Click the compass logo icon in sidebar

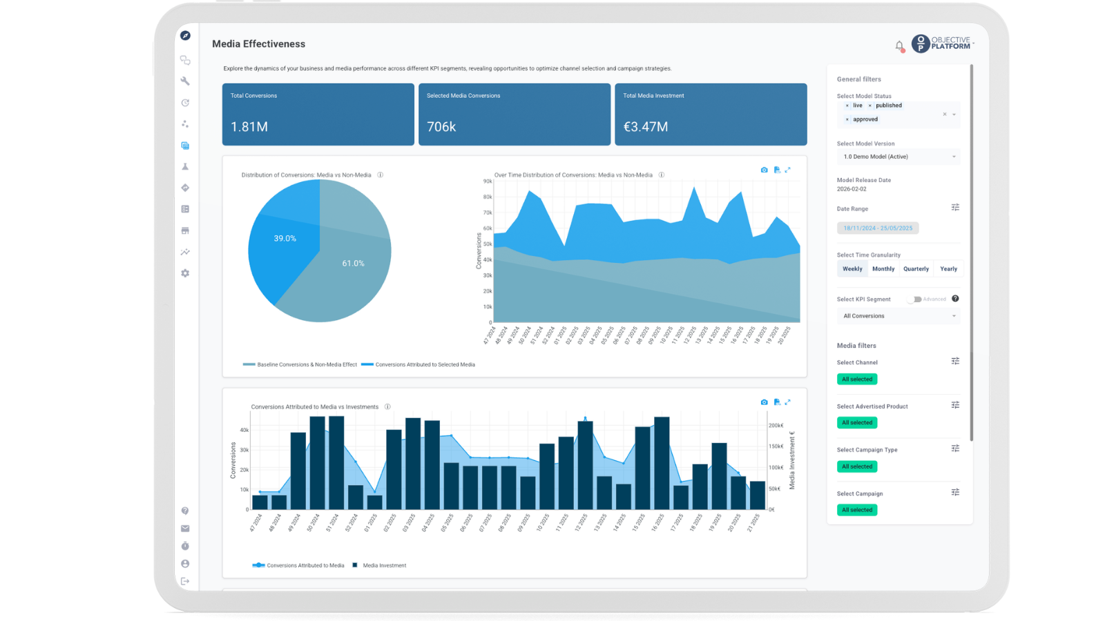[x=185, y=35]
